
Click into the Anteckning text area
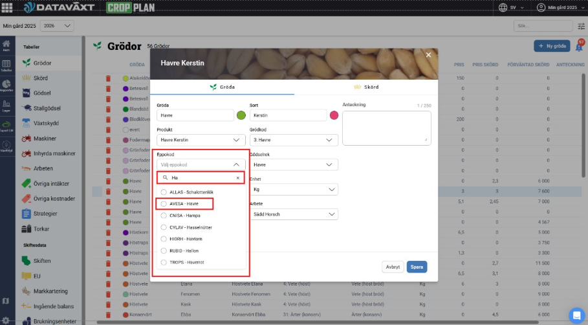tap(386, 127)
